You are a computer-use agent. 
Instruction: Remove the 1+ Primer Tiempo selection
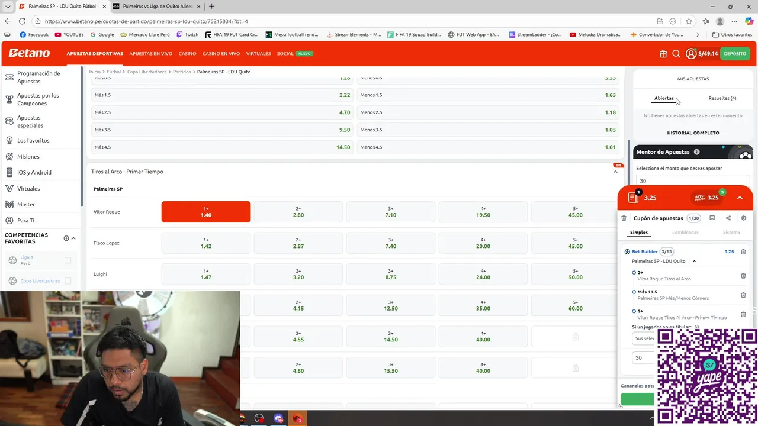click(x=743, y=314)
